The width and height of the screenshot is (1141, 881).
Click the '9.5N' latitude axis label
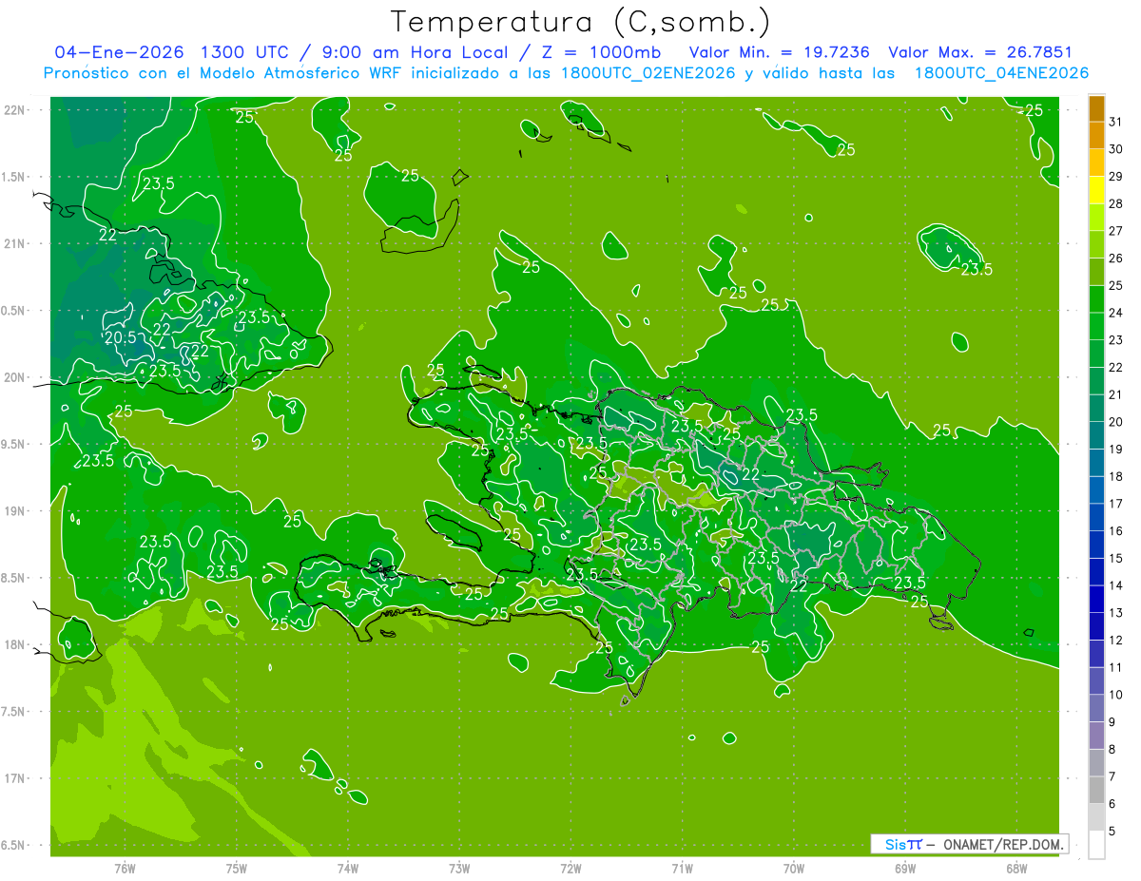(14, 444)
